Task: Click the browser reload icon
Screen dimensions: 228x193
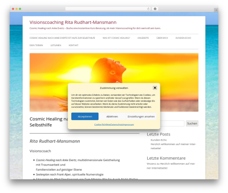Action: 148,9
